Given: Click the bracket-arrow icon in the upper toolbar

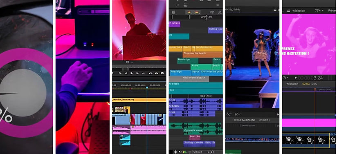Looking at the screenshot, I should click(177, 5).
